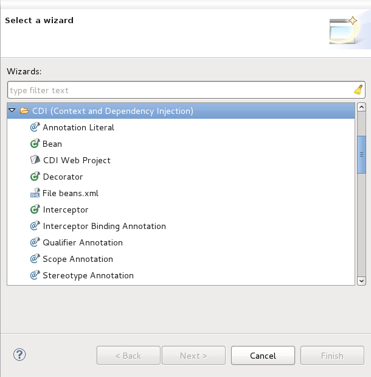Click the File beans.xml icon

(35, 193)
